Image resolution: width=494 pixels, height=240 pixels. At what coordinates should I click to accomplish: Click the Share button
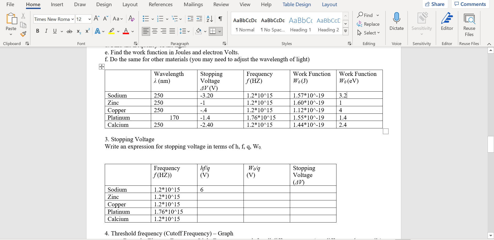435,4
